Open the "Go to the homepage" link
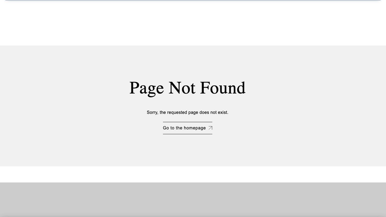Image resolution: width=386 pixels, height=217 pixels. tap(188, 128)
